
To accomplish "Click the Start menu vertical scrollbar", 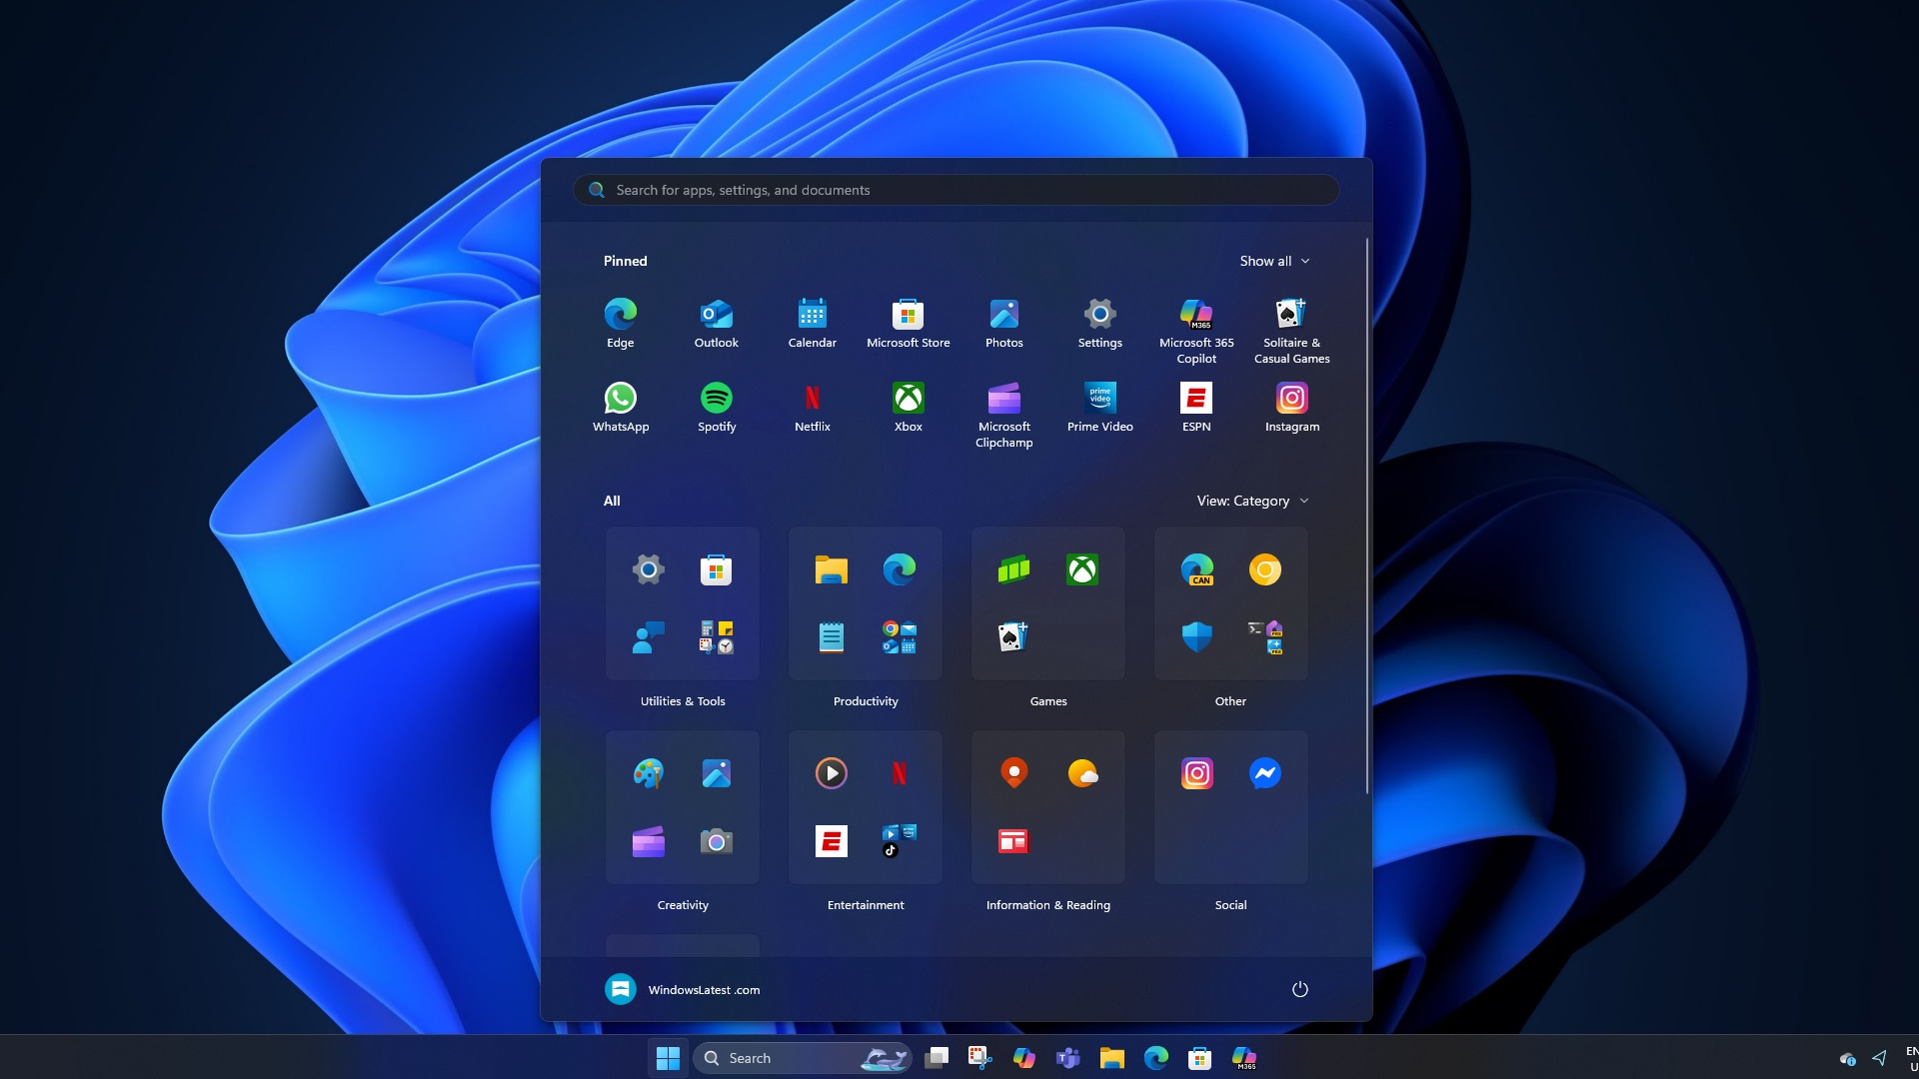I will (1366, 517).
